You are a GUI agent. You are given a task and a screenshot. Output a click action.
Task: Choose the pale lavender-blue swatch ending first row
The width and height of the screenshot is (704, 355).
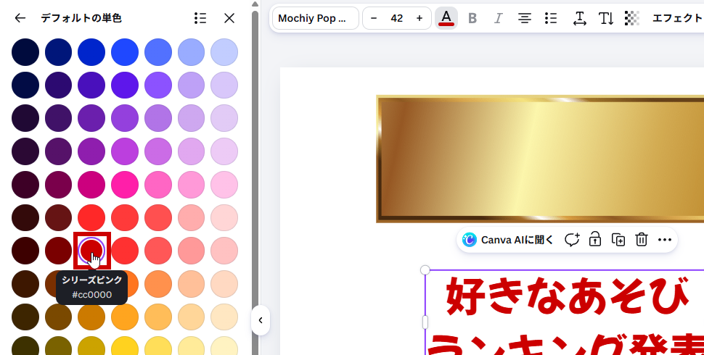click(224, 52)
